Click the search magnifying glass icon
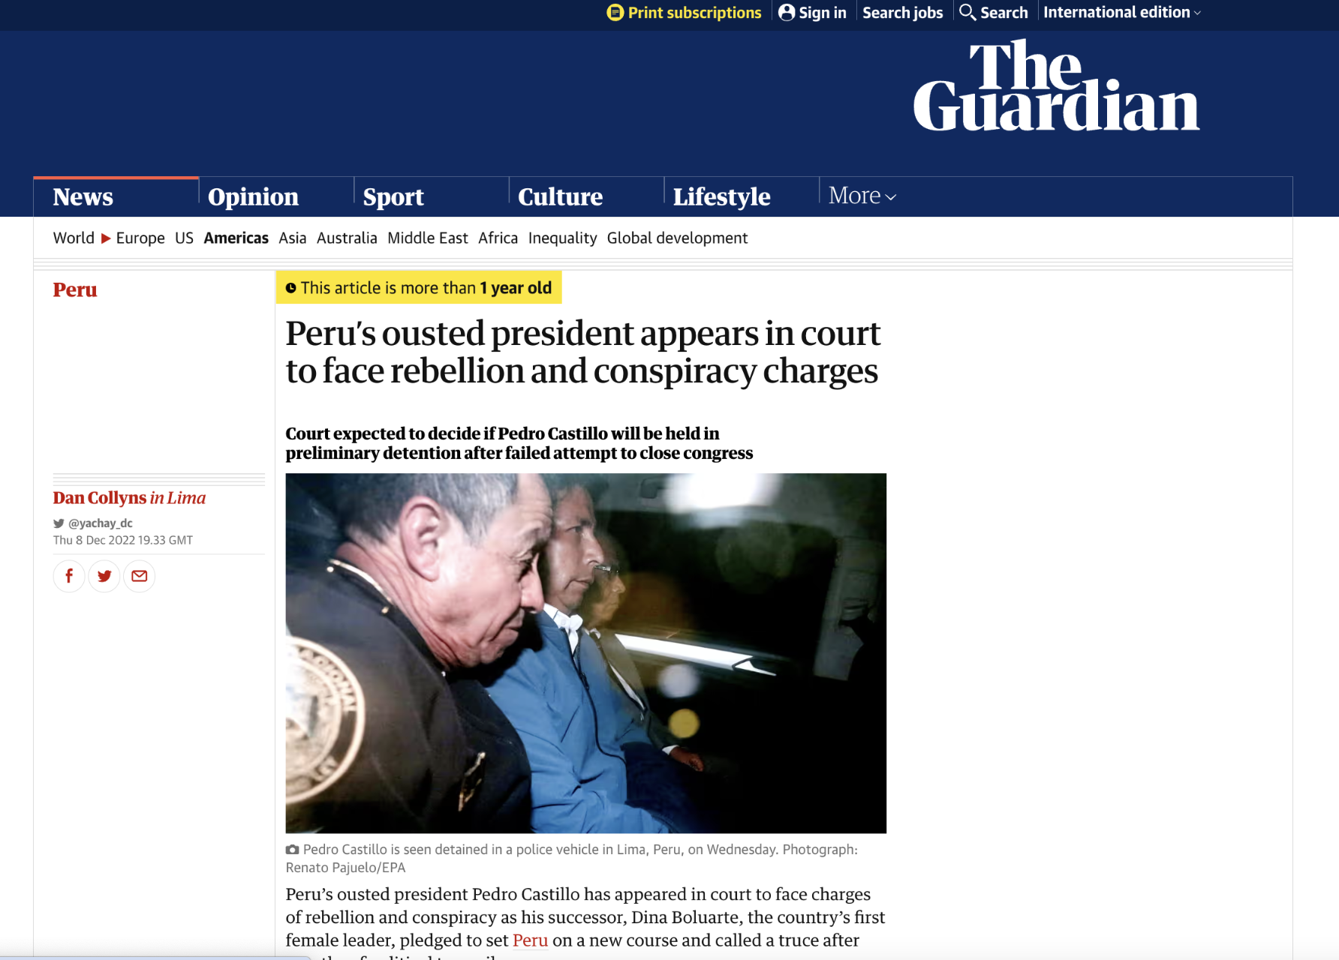This screenshot has width=1339, height=960. click(967, 12)
